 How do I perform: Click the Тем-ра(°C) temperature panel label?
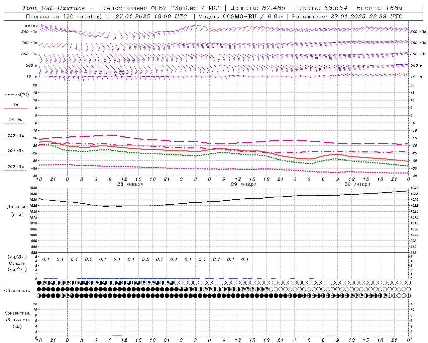pyautogui.click(x=16, y=94)
